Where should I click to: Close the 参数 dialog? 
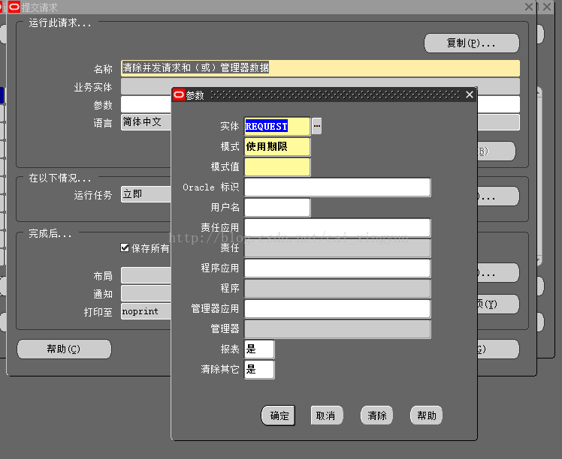pyautogui.click(x=470, y=94)
